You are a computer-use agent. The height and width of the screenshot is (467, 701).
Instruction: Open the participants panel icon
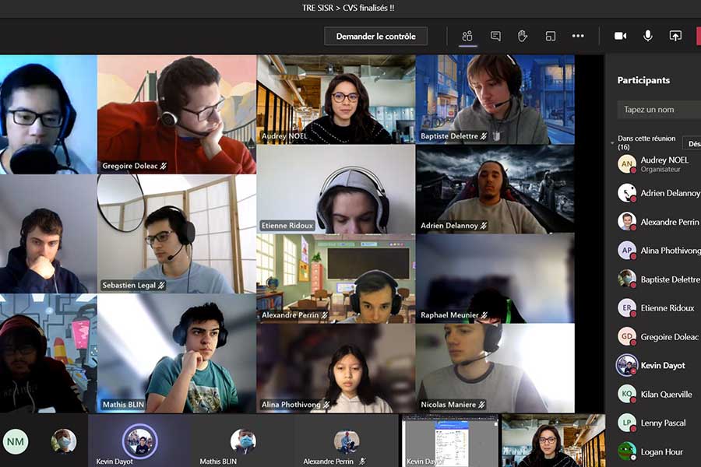[x=467, y=36]
